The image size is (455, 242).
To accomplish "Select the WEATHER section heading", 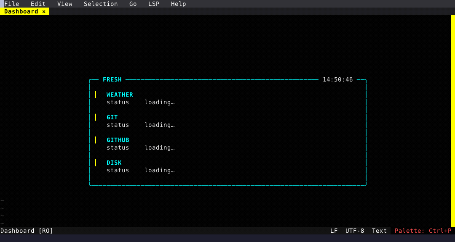I will [120, 95].
